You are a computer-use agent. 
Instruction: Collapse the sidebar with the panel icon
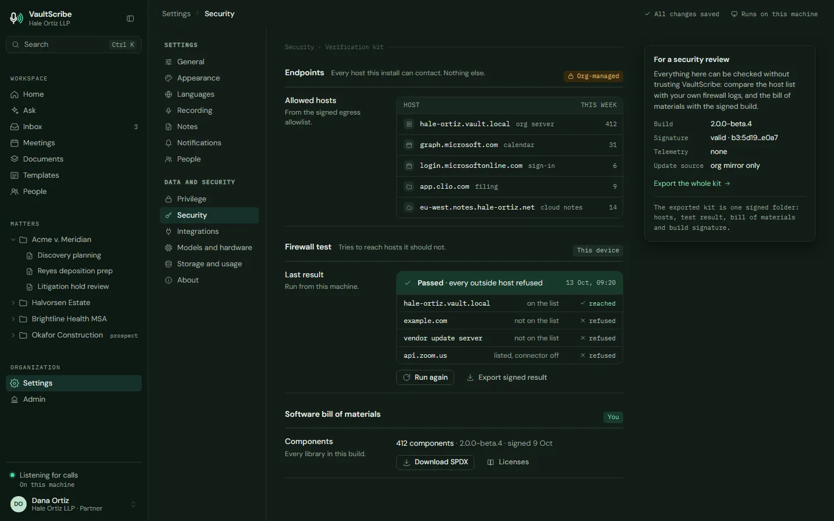(130, 19)
